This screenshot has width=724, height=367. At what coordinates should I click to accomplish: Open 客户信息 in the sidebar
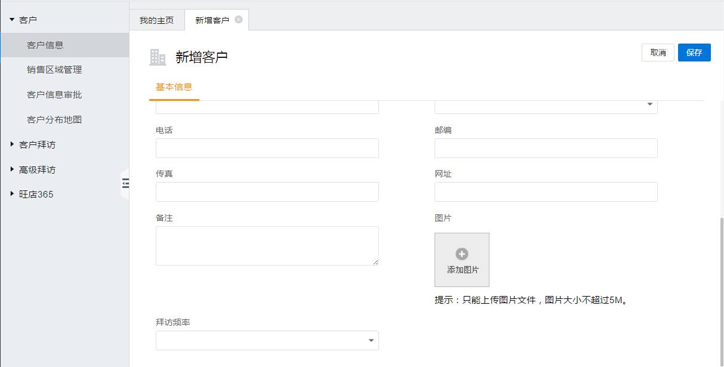[x=64, y=45]
